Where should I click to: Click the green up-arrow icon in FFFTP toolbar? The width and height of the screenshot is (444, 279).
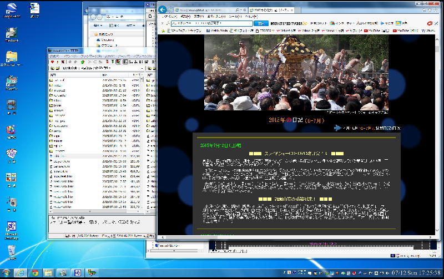[83, 62]
